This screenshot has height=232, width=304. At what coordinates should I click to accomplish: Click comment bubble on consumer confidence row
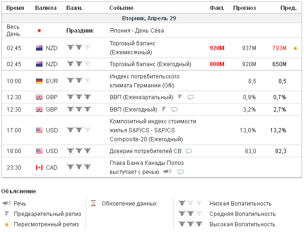189,151
